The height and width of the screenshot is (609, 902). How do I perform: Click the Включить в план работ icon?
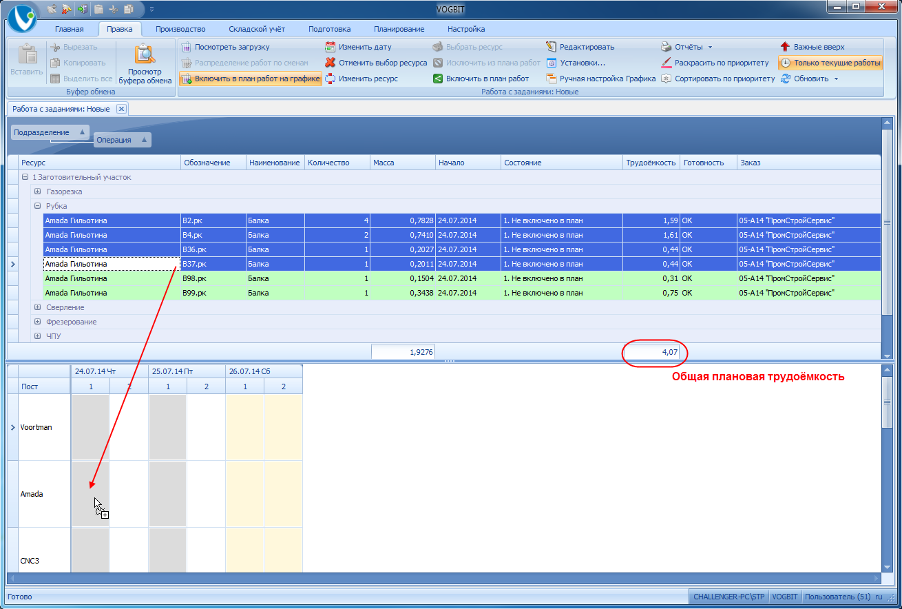(438, 79)
